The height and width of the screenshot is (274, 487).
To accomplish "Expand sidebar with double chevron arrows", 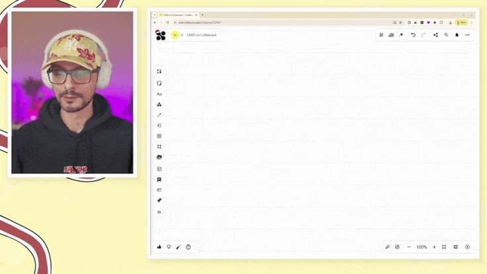I will (x=159, y=212).
